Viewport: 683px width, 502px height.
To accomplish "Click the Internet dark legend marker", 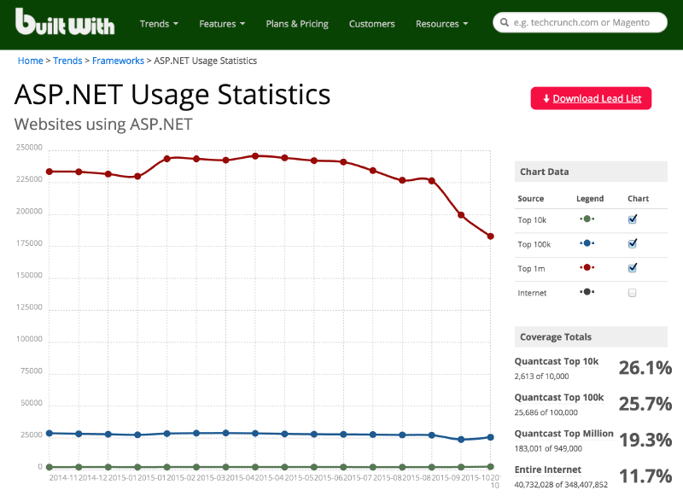I will 587,292.
